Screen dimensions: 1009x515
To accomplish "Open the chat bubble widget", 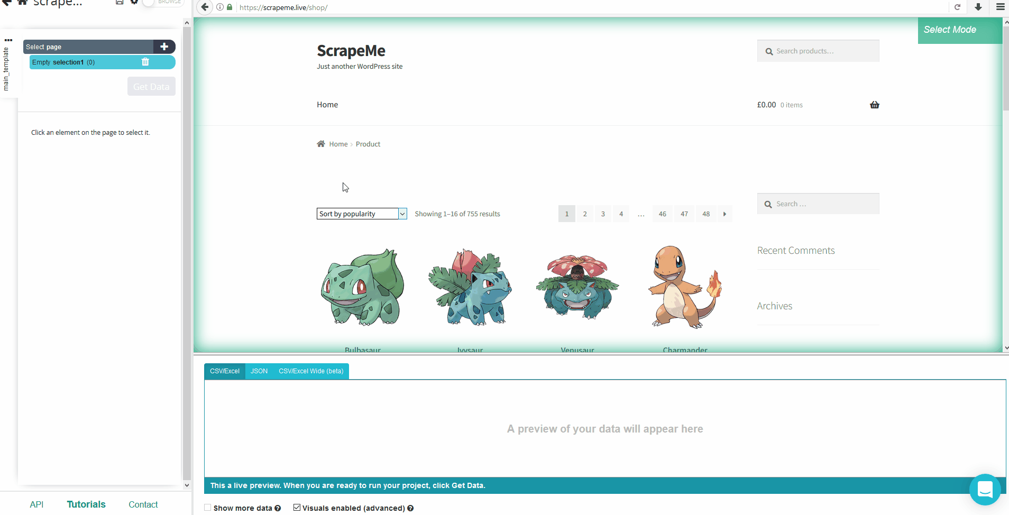I will 985,490.
